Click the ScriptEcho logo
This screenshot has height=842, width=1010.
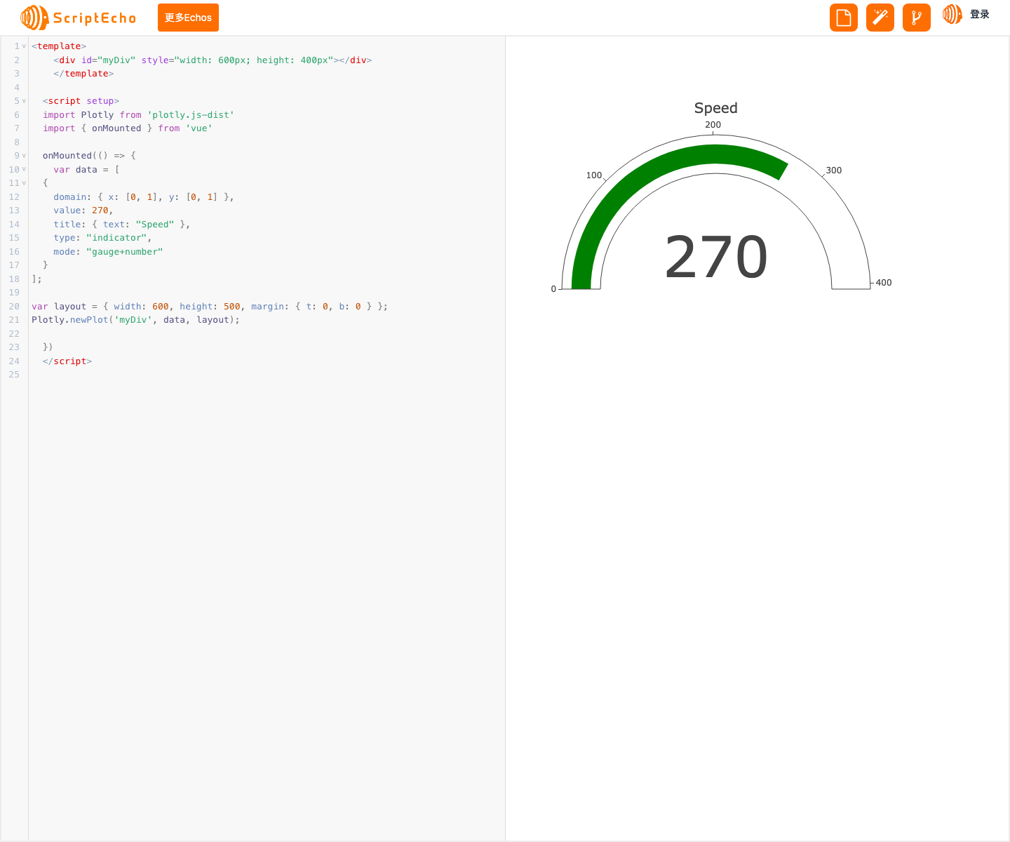[x=79, y=18]
